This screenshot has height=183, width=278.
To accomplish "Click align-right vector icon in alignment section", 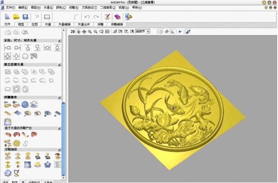I will point(17,48).
